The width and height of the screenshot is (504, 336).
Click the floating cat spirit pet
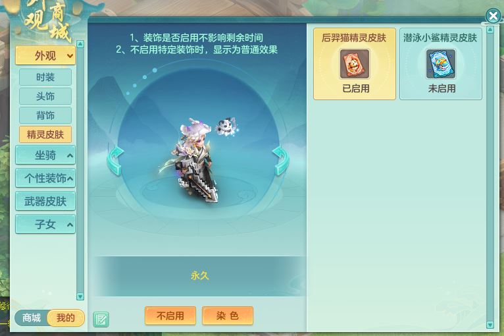226,126
